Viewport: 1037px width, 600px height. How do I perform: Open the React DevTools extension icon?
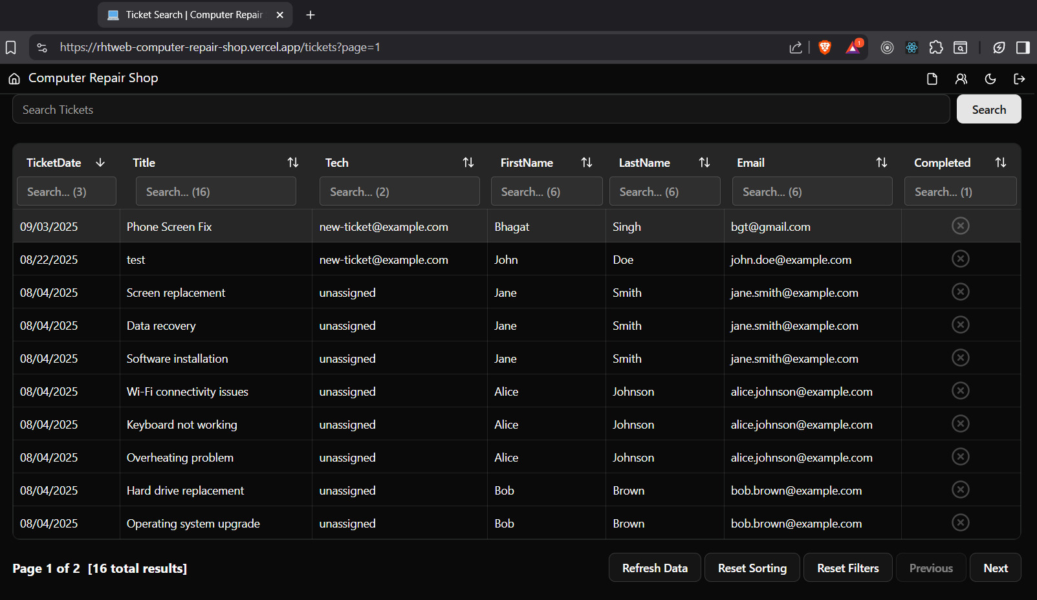coord(911,47)
